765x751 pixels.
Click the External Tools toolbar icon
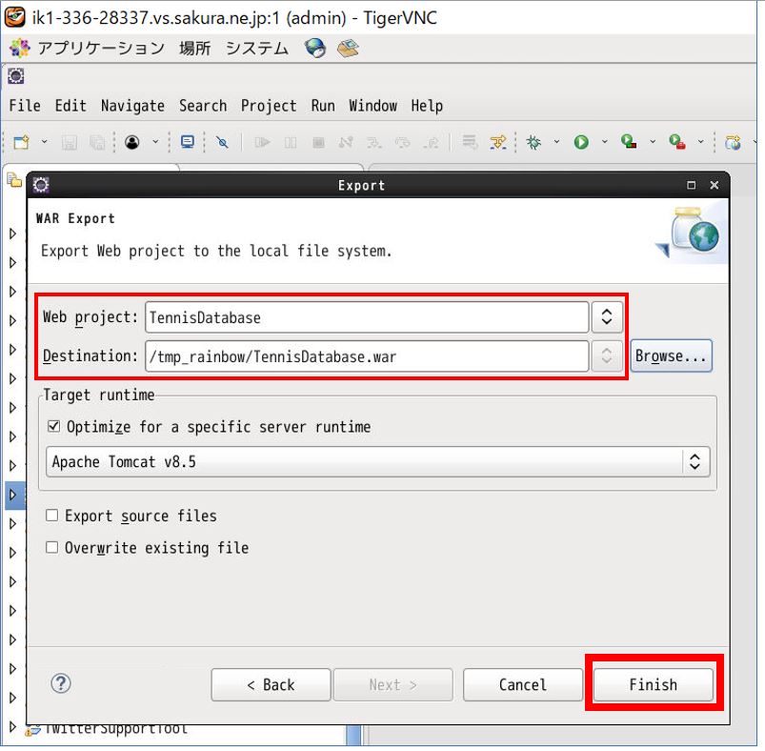676,142
